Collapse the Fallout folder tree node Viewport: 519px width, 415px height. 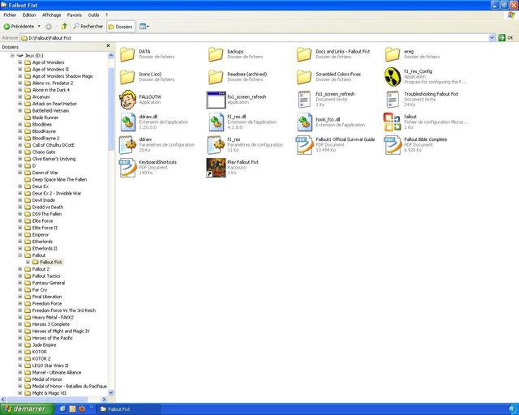19,255
